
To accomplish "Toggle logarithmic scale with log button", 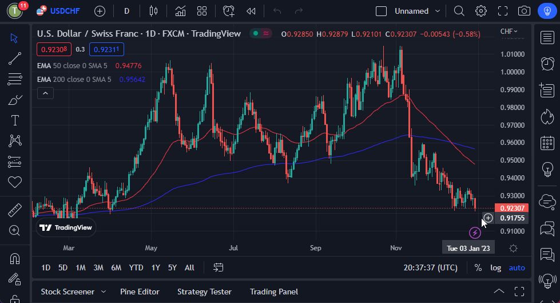I will point(495,267).
